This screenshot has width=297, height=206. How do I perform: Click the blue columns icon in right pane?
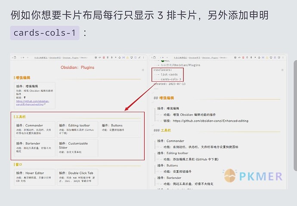[263, 58]
